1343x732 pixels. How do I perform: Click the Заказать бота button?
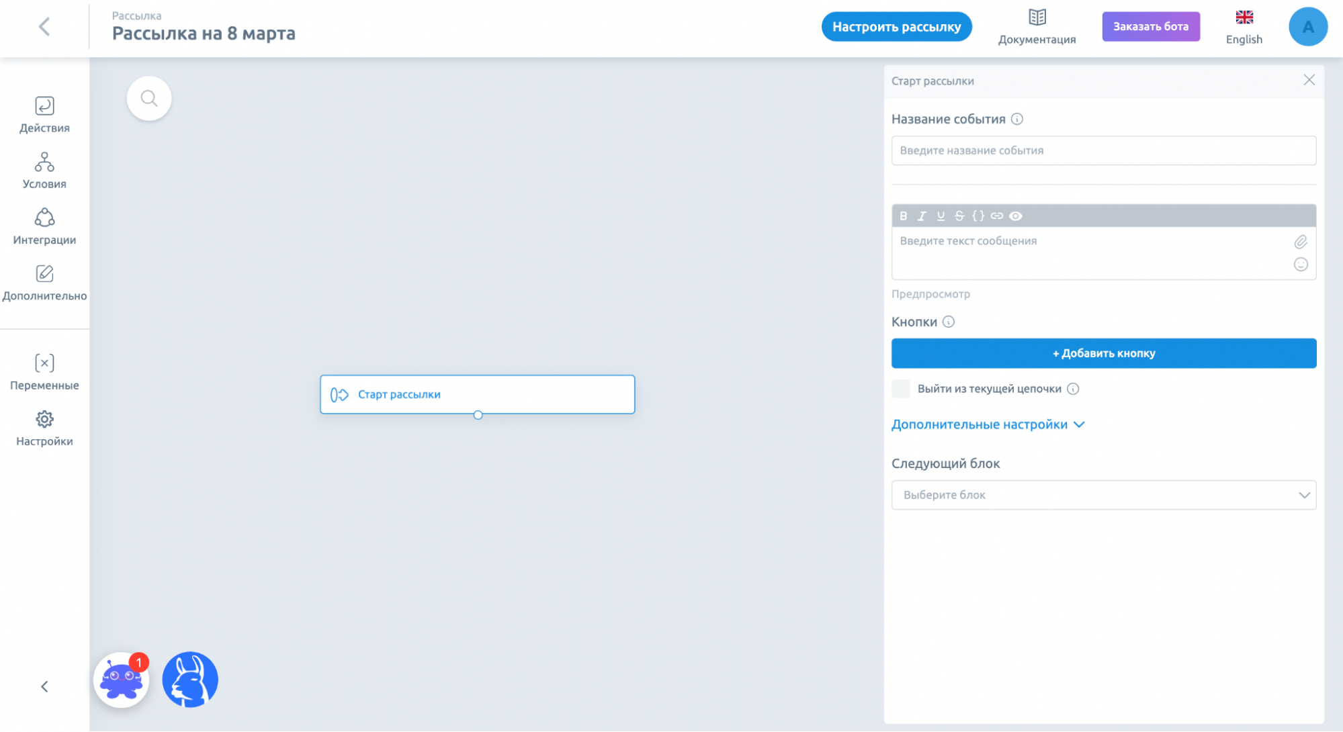click(1151, 26)
